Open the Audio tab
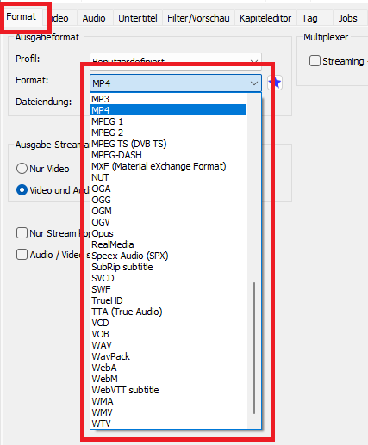368x445 pixels. point(94,18)
